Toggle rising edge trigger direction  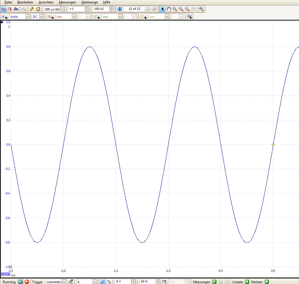103,282
